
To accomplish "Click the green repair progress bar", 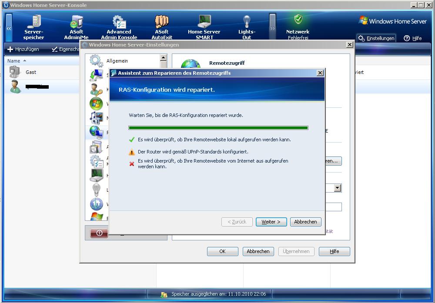I will [218, 128].
